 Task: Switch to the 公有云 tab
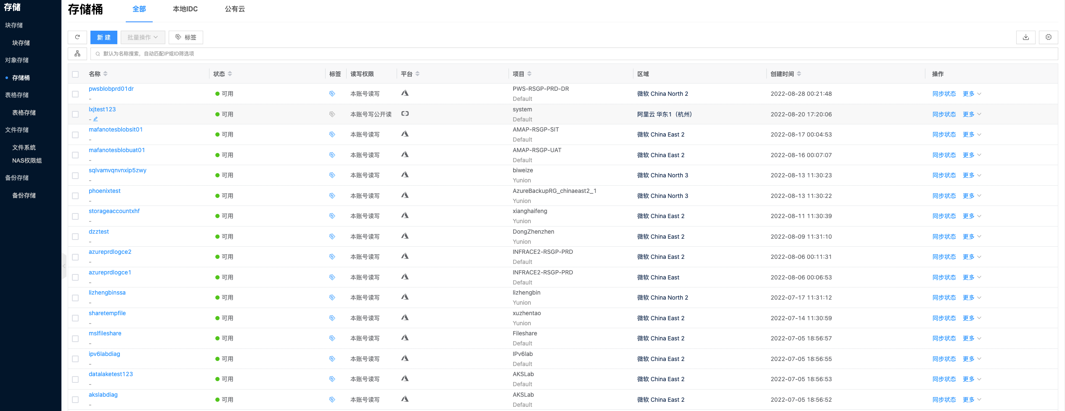point(235,9)
